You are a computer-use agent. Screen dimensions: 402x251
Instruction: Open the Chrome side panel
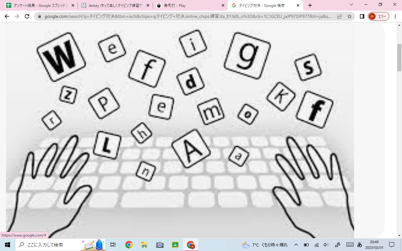[x=362, y=16]
